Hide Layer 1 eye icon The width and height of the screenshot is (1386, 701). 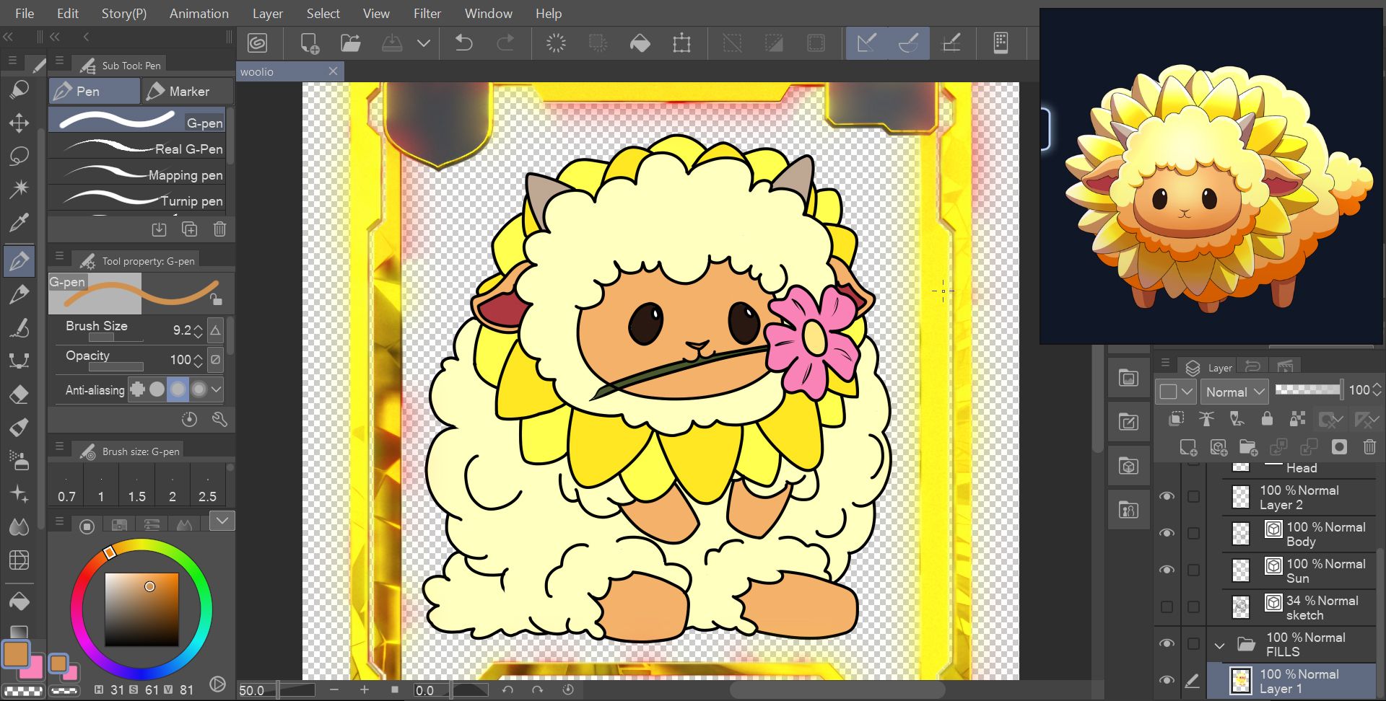click(x=1167, y=680)
